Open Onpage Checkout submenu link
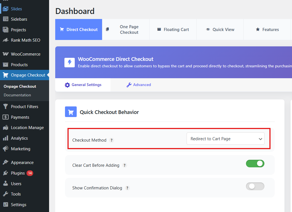The image size is (292, 212). click(20, 87)
